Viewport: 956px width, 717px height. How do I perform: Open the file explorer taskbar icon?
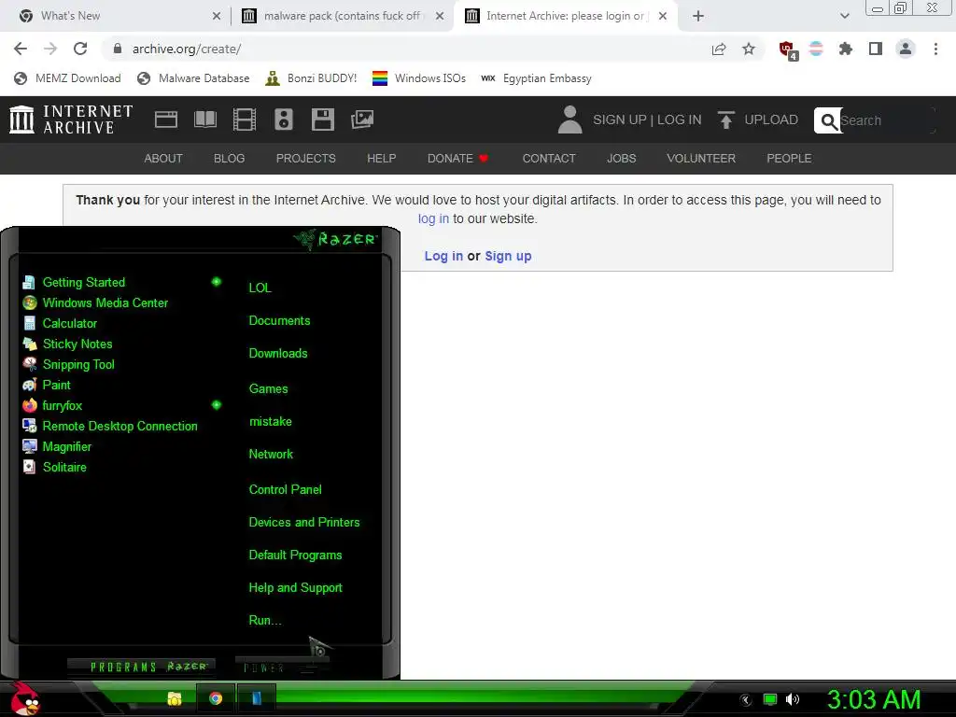175,698
